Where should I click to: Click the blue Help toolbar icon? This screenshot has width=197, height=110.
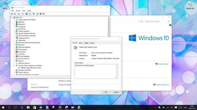(x=27, y=14)
